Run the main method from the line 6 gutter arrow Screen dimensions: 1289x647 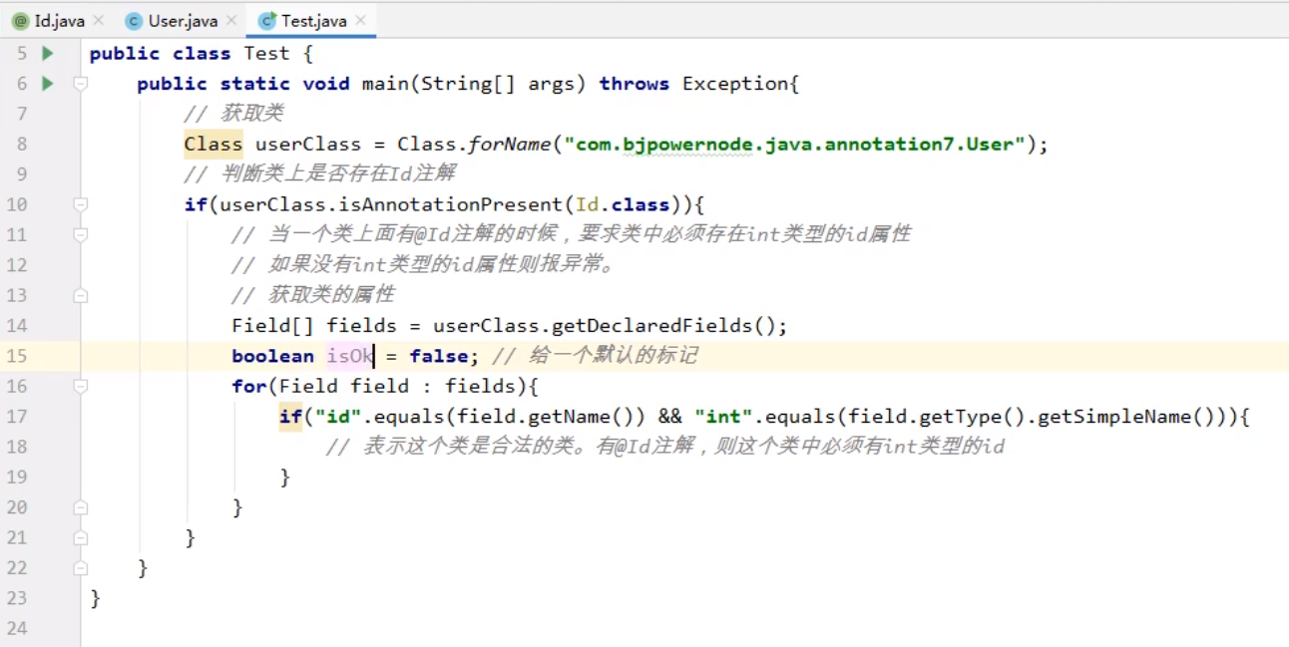click(x=47, y=84)
